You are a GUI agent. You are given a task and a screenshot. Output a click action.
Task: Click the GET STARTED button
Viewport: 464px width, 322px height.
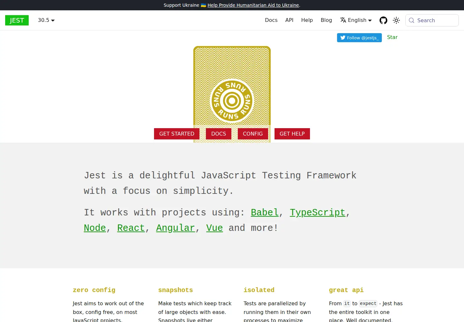(177, 134)
